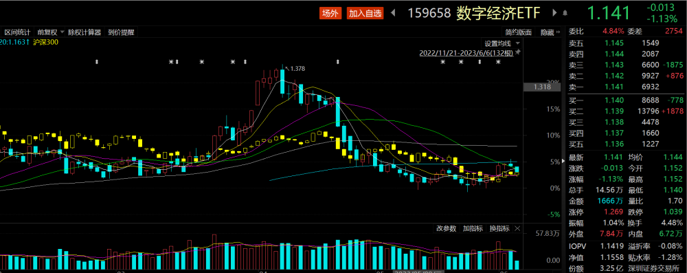Click the 卖二 price 1.142

click(x=613, y=76)
